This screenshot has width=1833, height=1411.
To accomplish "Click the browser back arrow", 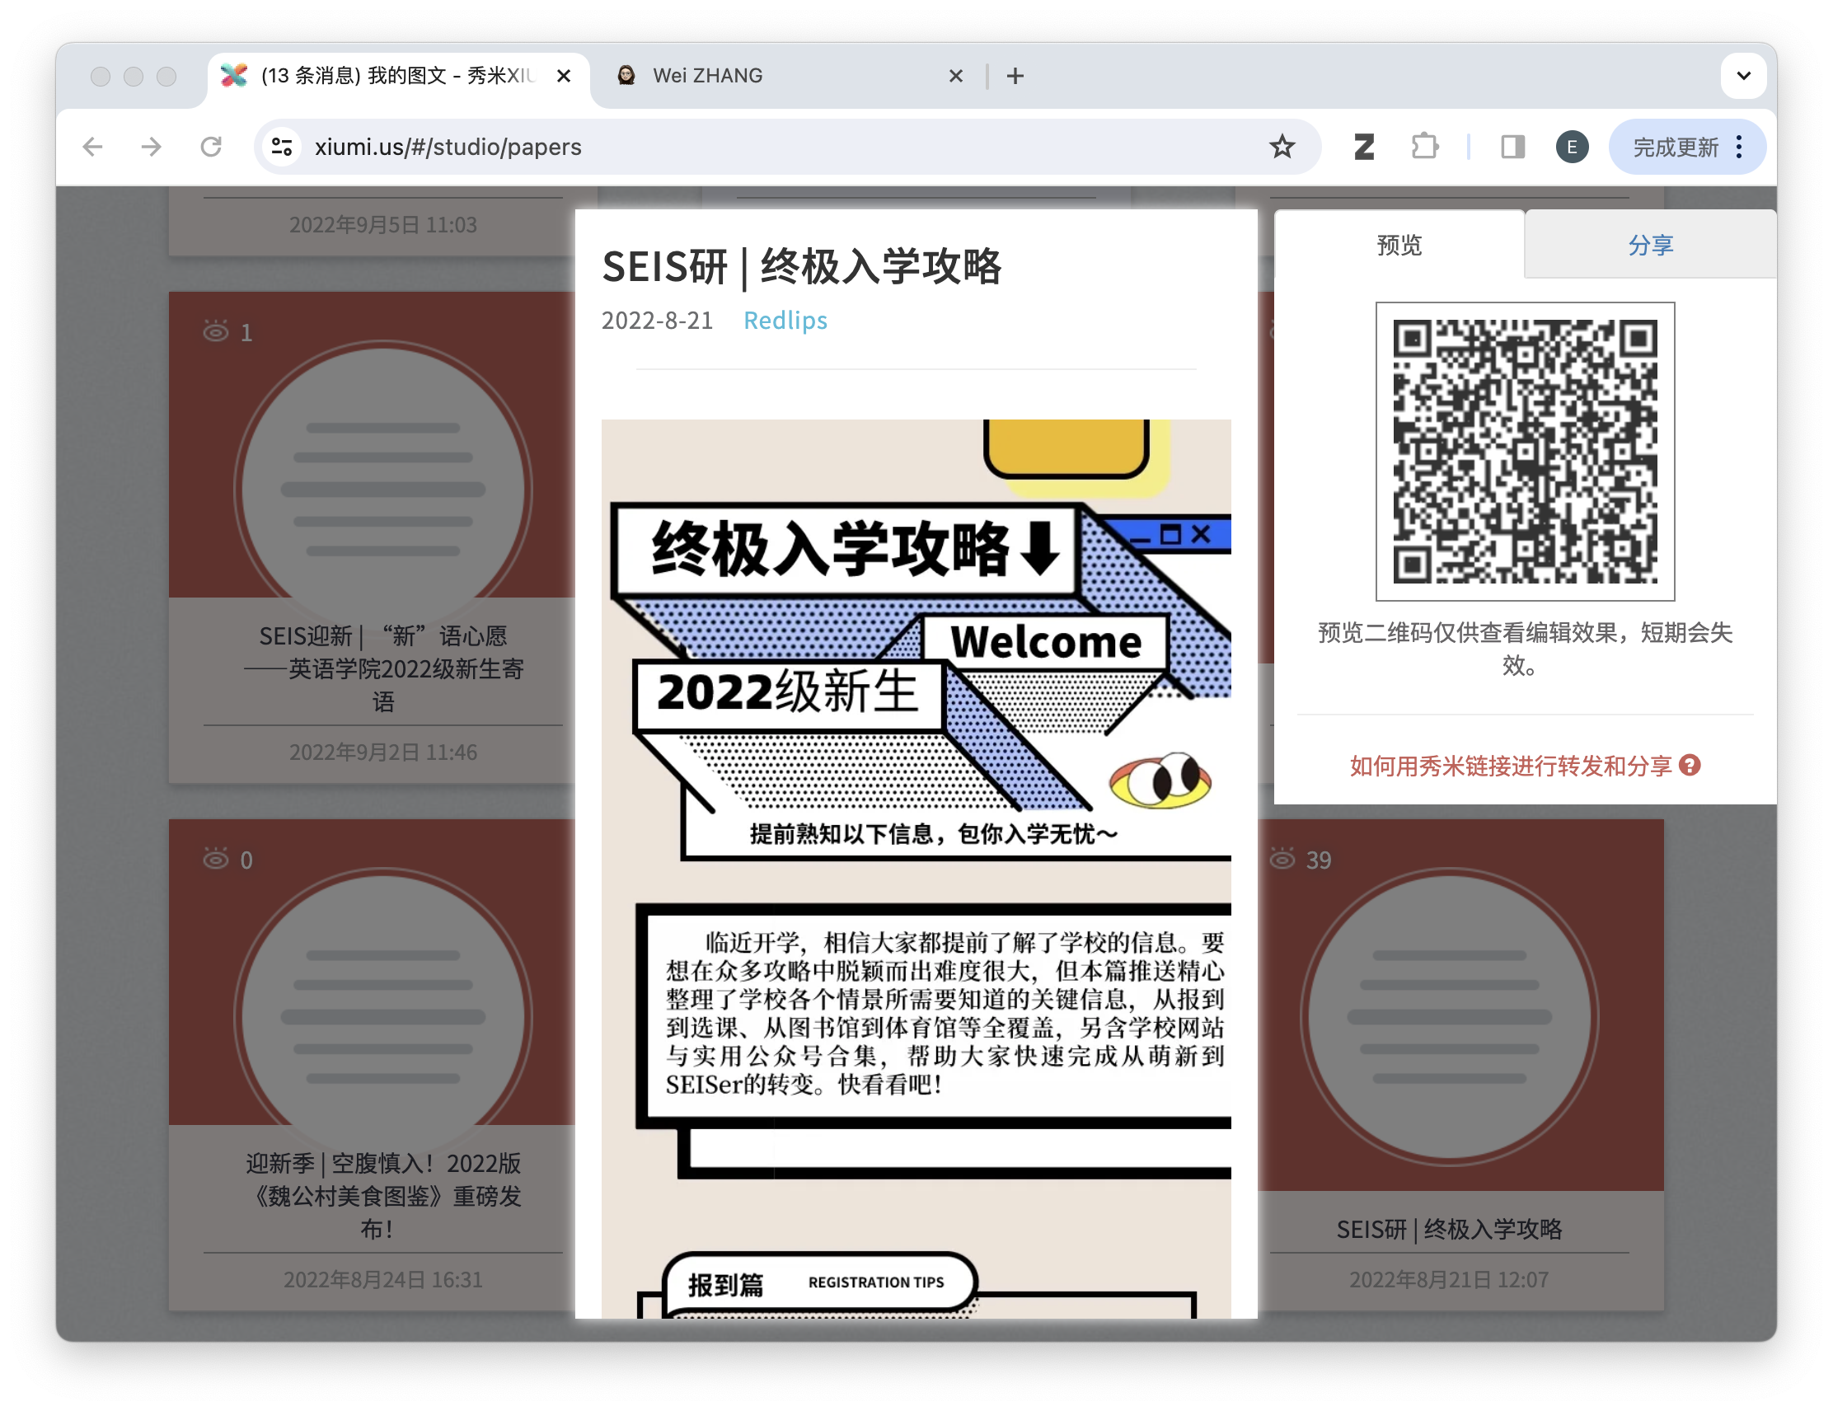I will coord(92,147).
